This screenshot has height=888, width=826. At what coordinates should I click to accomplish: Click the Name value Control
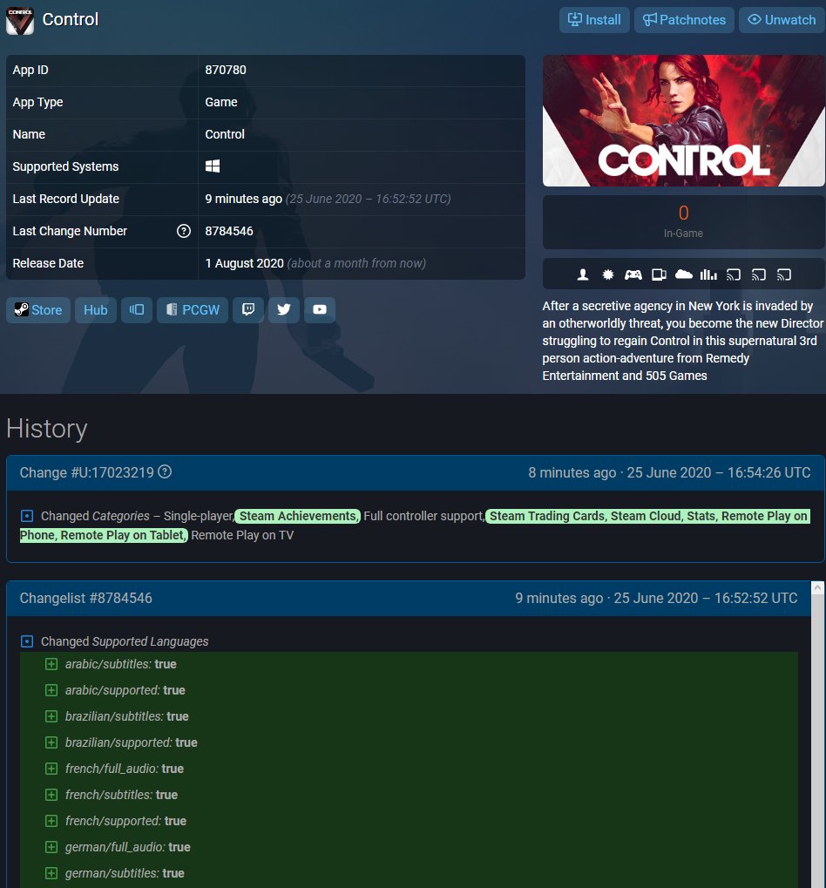coord(225,134)
